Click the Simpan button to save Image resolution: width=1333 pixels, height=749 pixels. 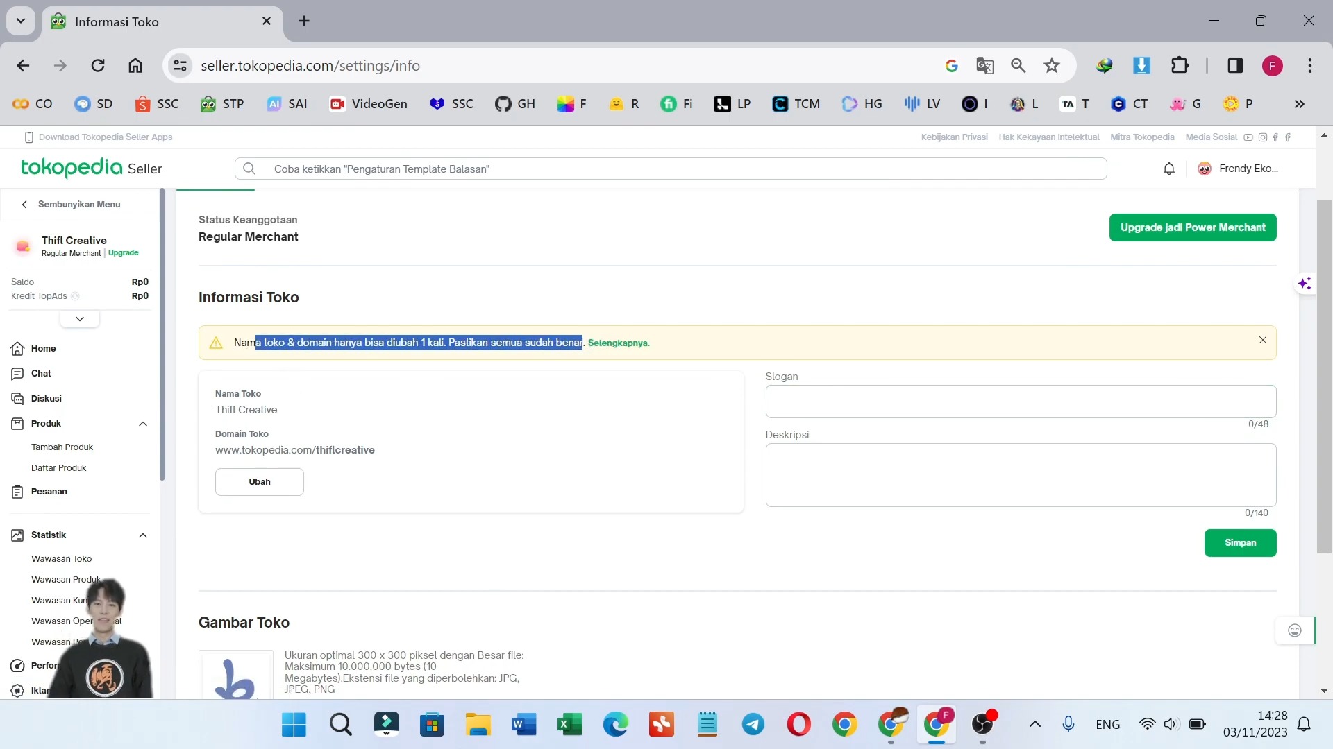[1241, 542]
